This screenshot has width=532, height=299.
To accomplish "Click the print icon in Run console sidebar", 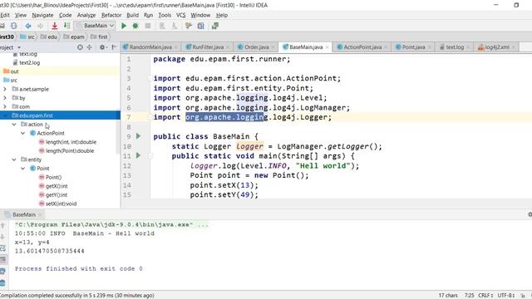I will 2,272.
